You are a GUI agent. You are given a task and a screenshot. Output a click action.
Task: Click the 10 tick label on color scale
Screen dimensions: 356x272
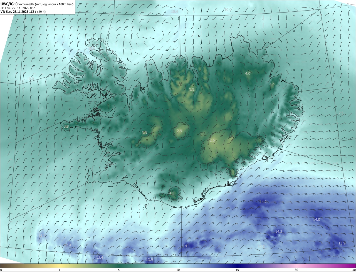(178, 270)
